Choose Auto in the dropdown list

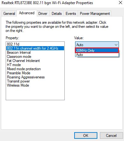97,55
